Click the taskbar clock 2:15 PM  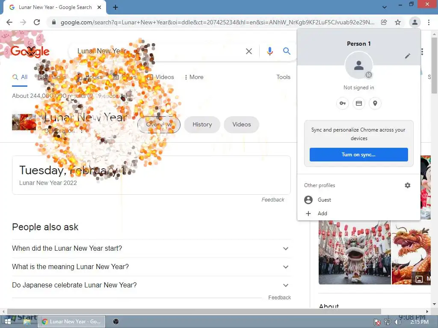(x=419, y=322)
